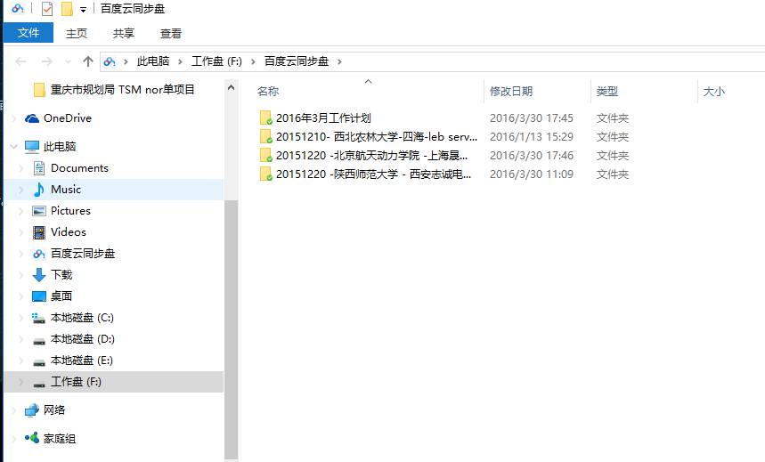Open 重庆市规划局 TSM nor单项目 in navigation pane
Image resolution: width=765 pixels, height=462 pixels.
pyautogui.click(x=123, y=90)
